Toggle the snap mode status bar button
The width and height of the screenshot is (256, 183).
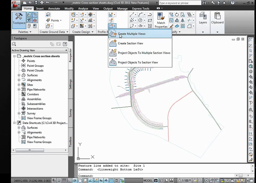point(59,180)
